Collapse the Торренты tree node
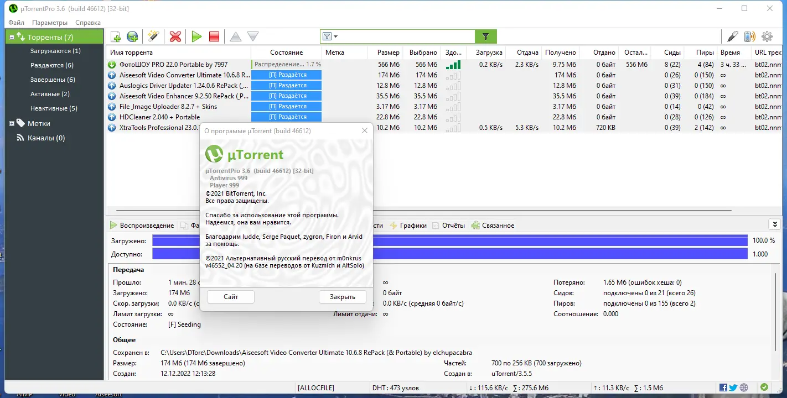 pos(12,37)
